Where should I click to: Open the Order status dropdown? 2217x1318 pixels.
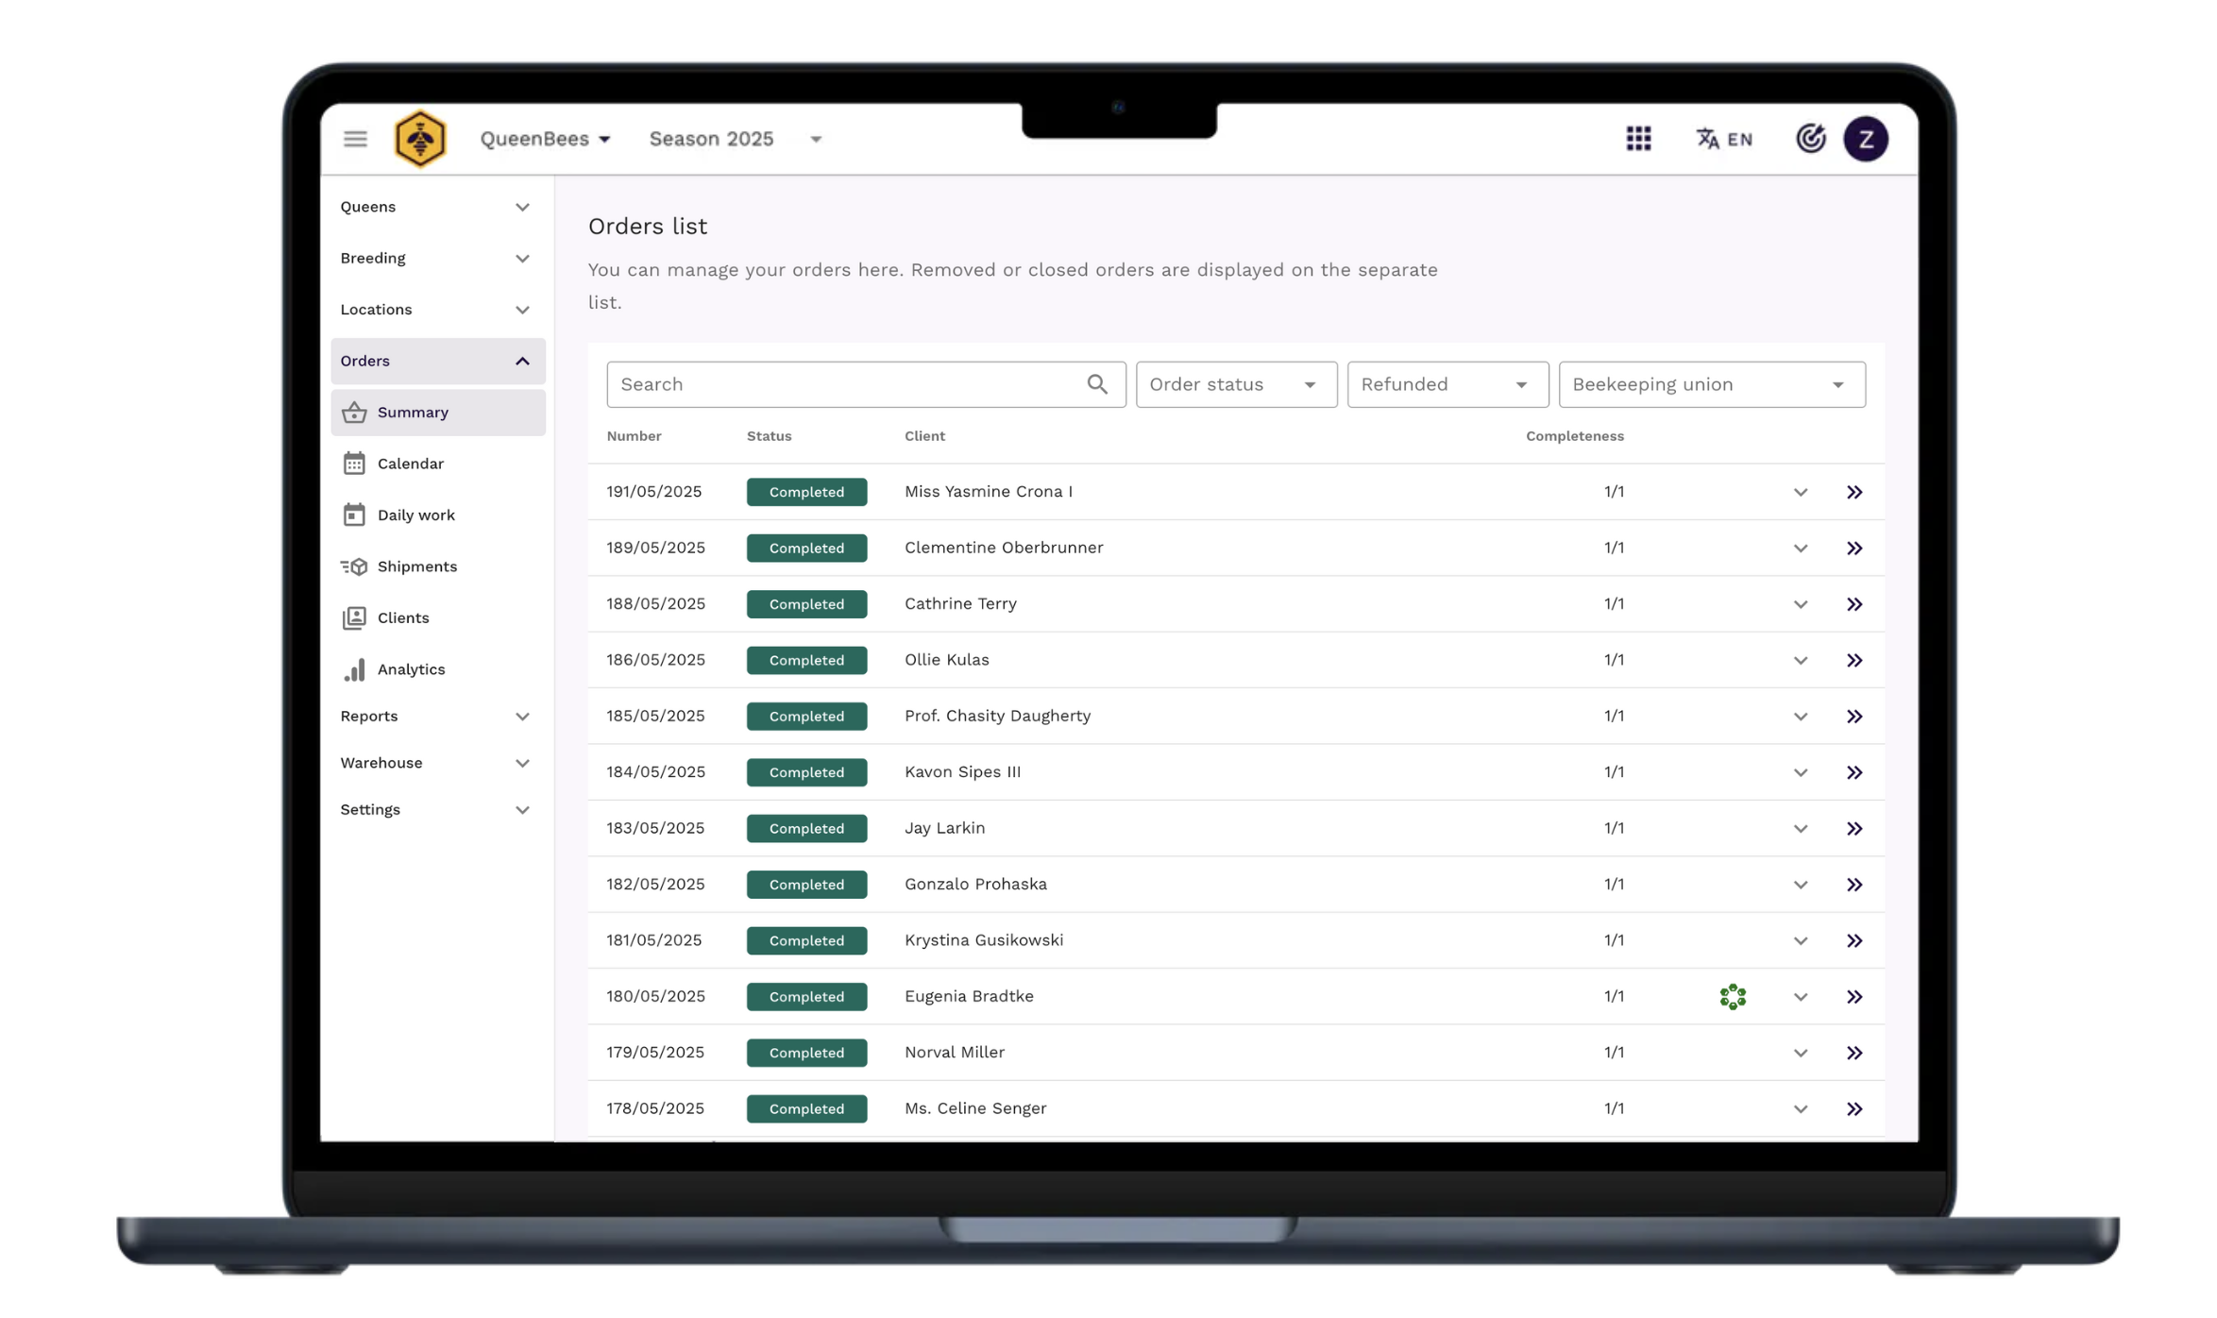(1235, 384)
